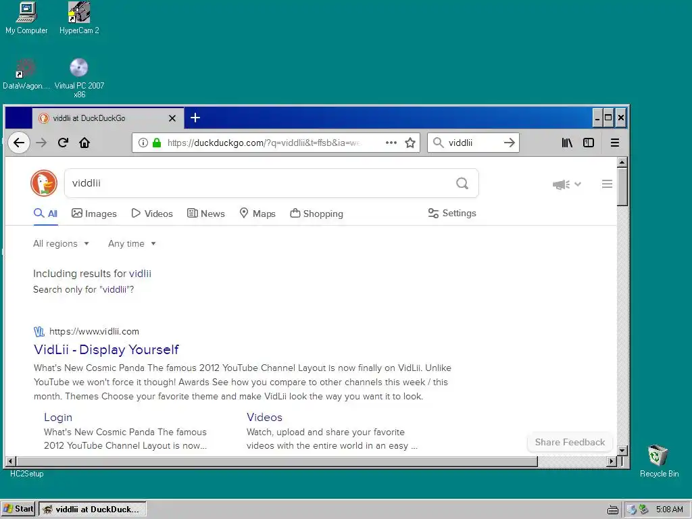Image resolution: width=692 pixels, height=519 pixels.
Task: Bookmark this page with the star
Action: (410, 143)
